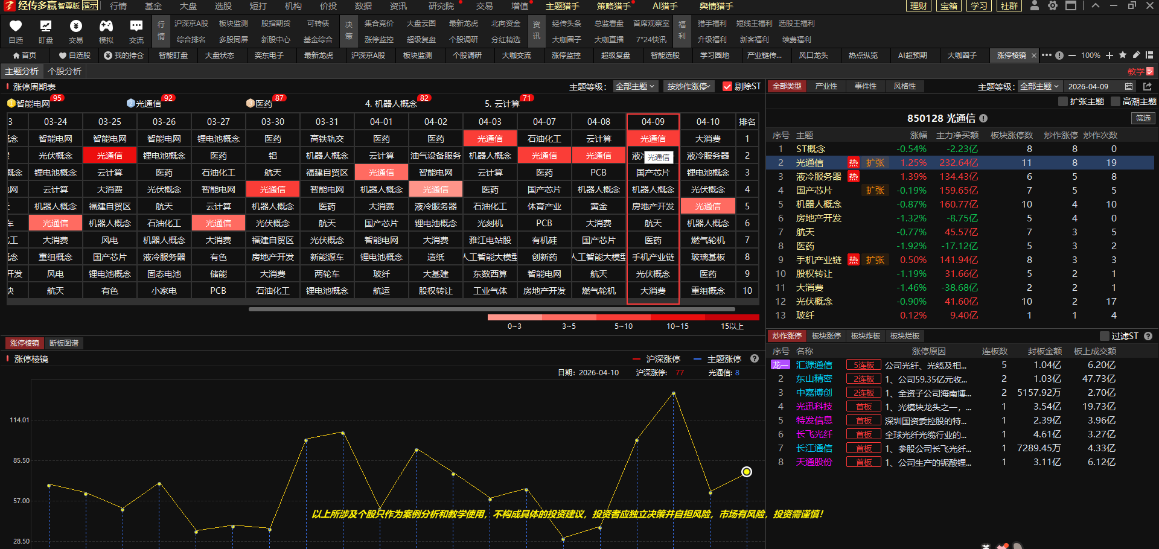Open the 汇源通信 stock link

[x=814, y=365]
